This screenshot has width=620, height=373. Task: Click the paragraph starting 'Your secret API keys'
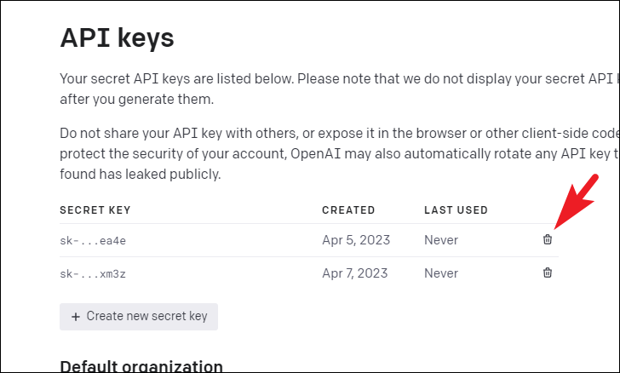tap(332, 89)
